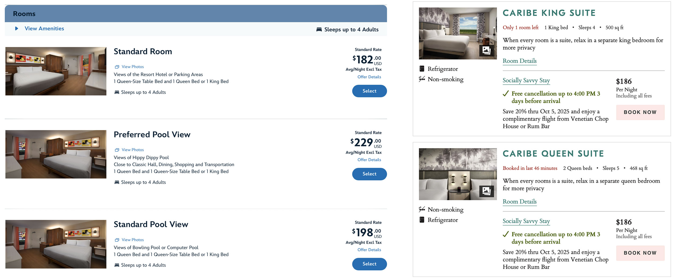Book the Caribe King Suite now
673x278 pixels.
point(640,112)
